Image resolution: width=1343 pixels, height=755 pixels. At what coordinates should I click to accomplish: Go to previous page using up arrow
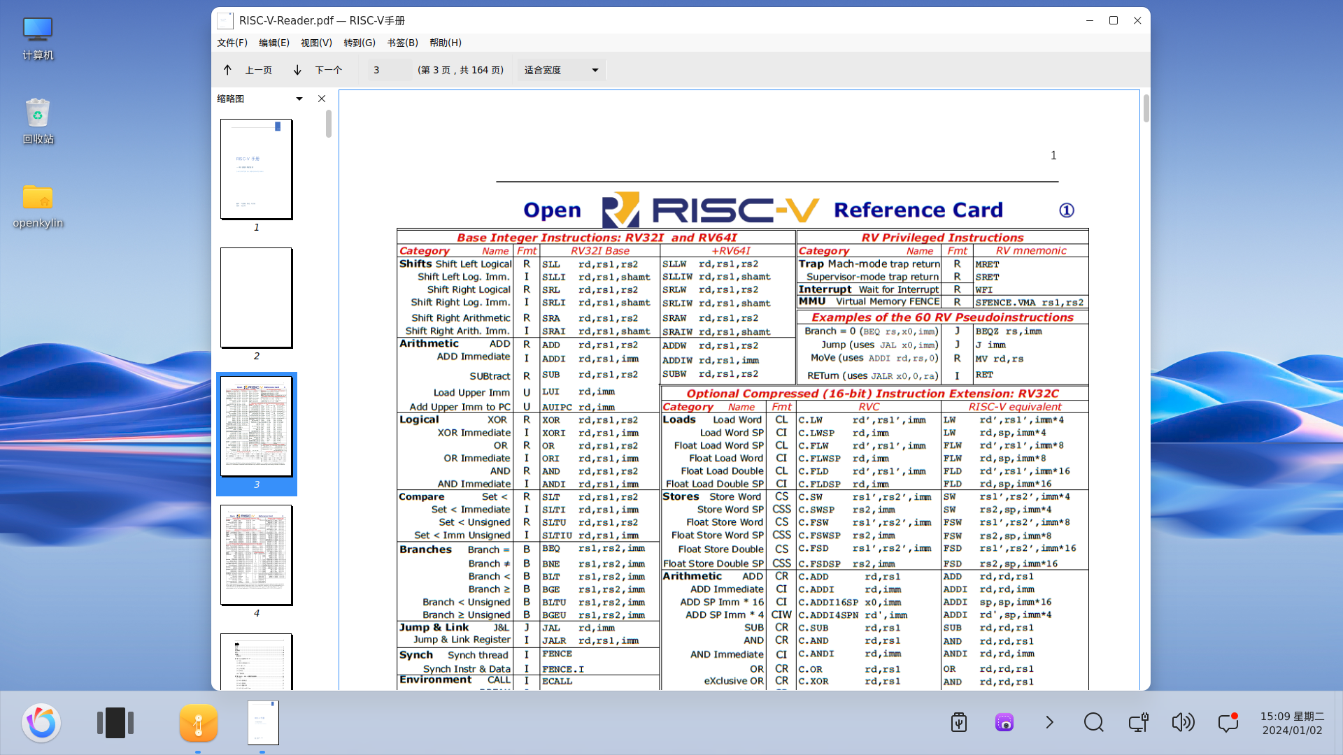[227, 70]
